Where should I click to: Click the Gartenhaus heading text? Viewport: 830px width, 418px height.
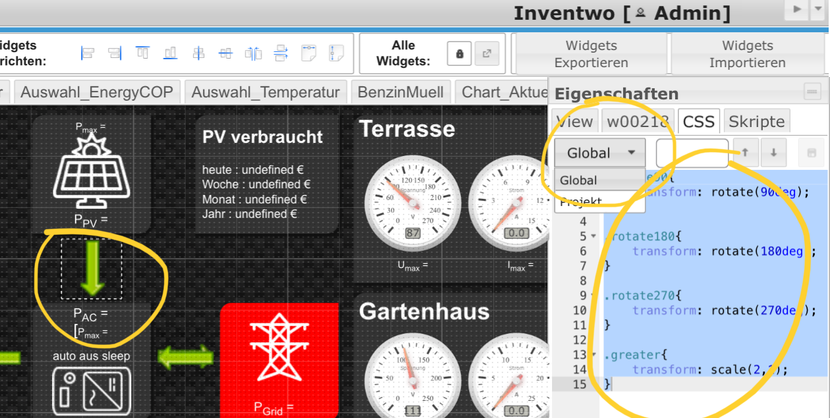tap(424, 311)
